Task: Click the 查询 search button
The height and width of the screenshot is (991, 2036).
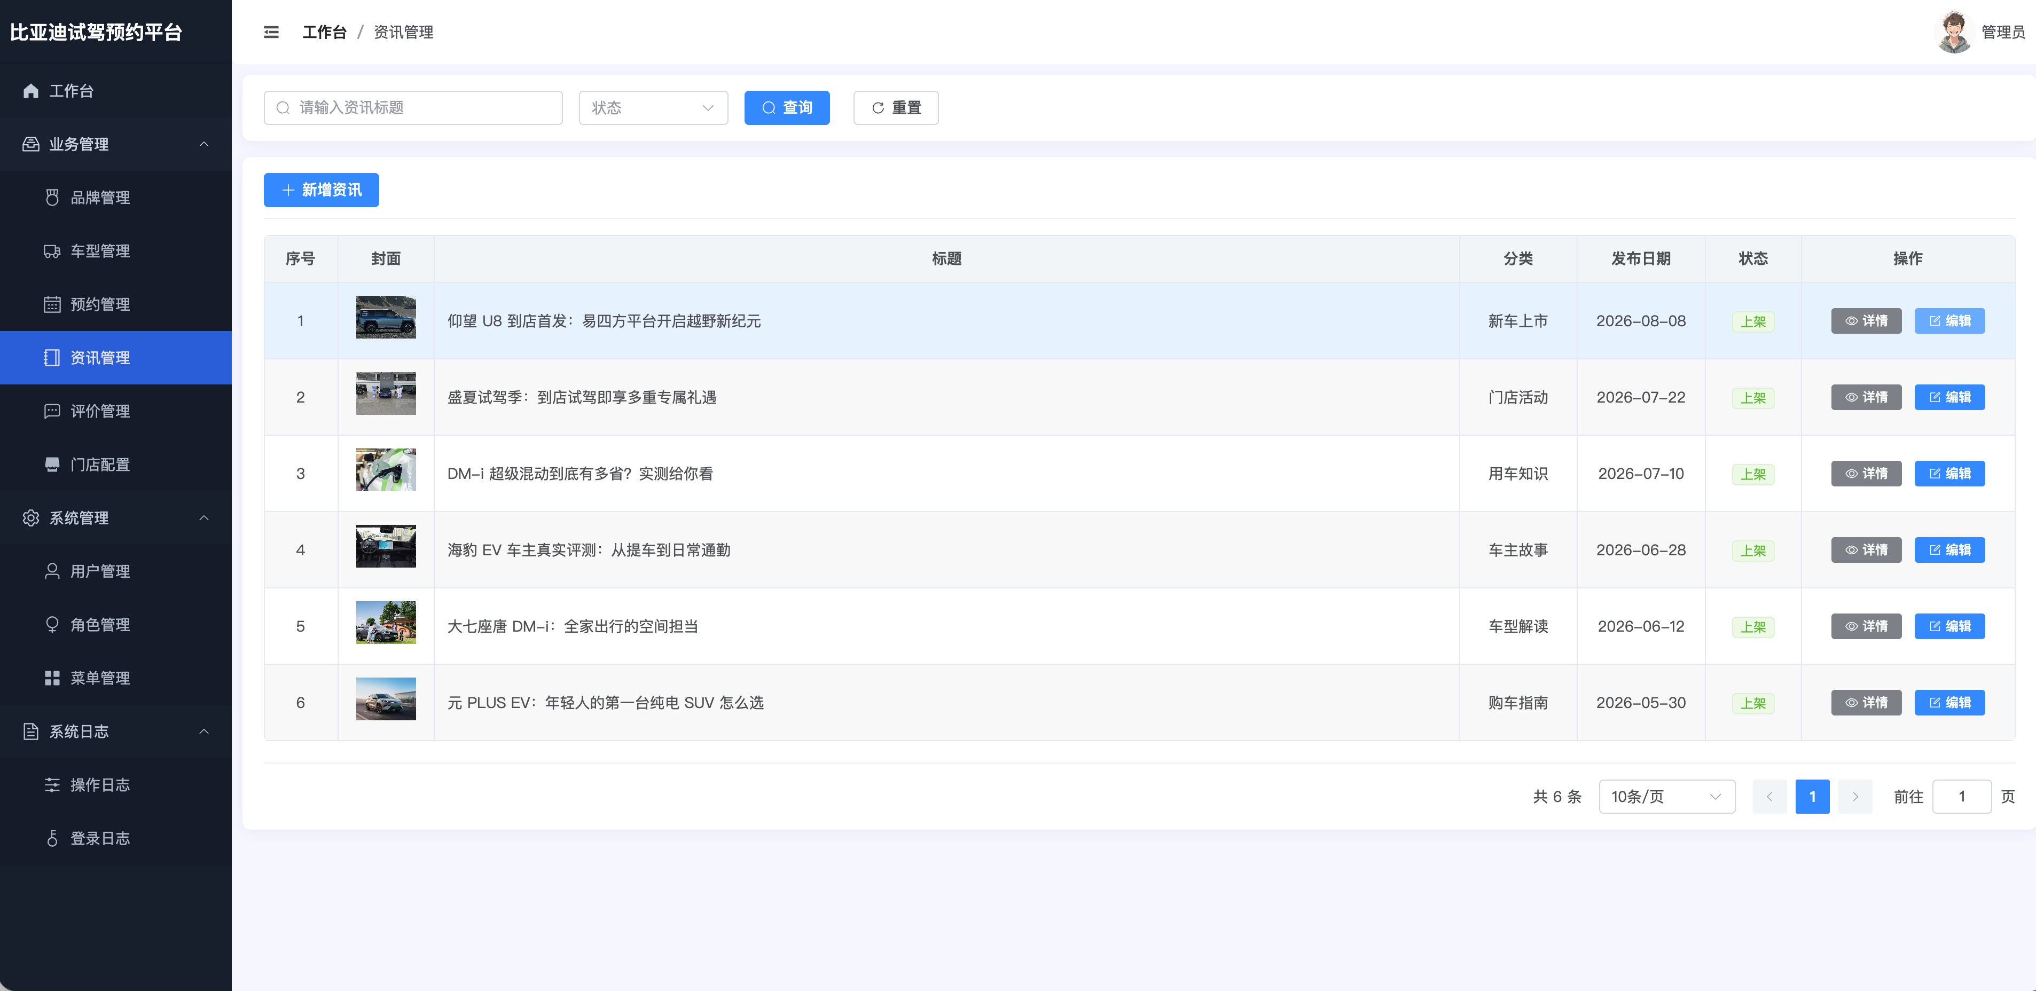Action: (x=787, y=107)
